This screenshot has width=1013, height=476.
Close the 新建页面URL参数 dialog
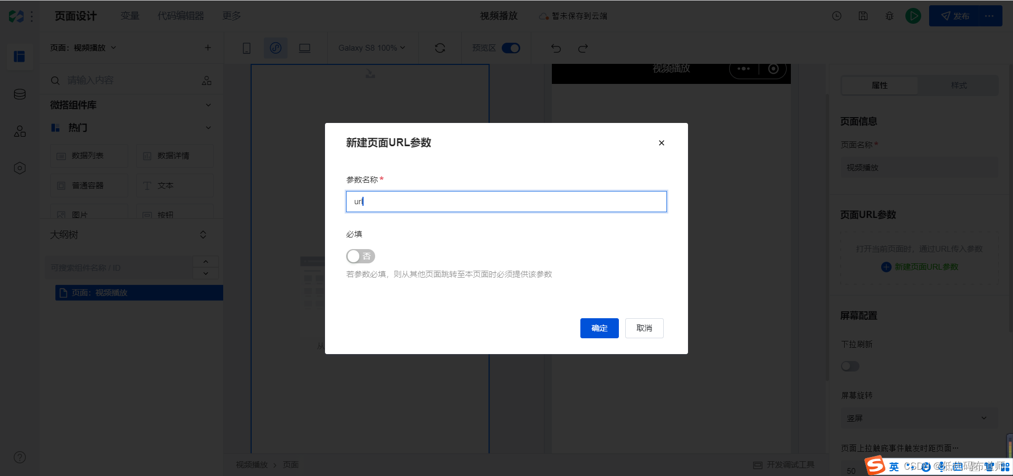click(662, 143)
